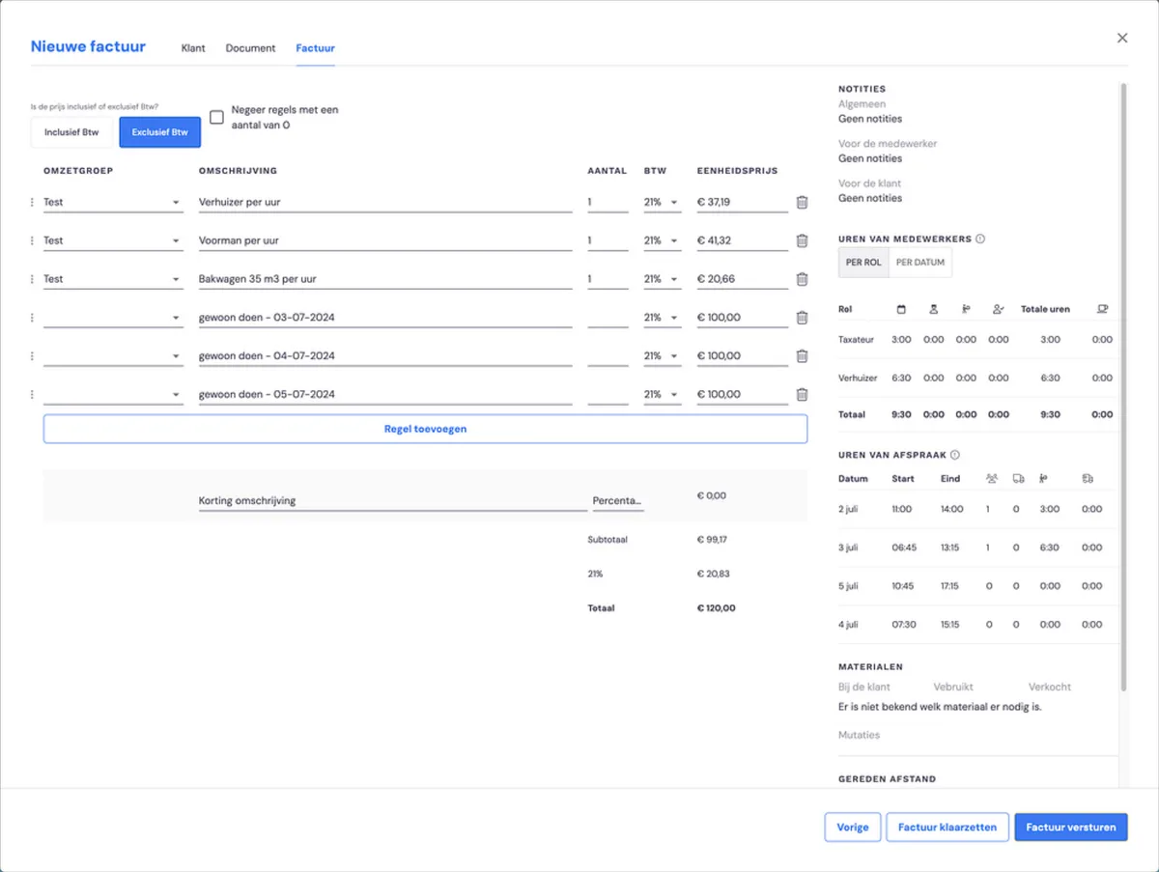Click Factuur versturen button

pos(1071,828)
